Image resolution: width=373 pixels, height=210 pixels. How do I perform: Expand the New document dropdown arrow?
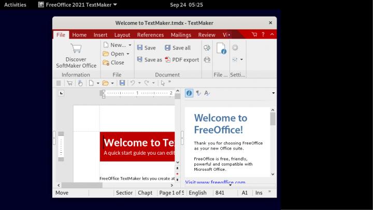(130, 45)
